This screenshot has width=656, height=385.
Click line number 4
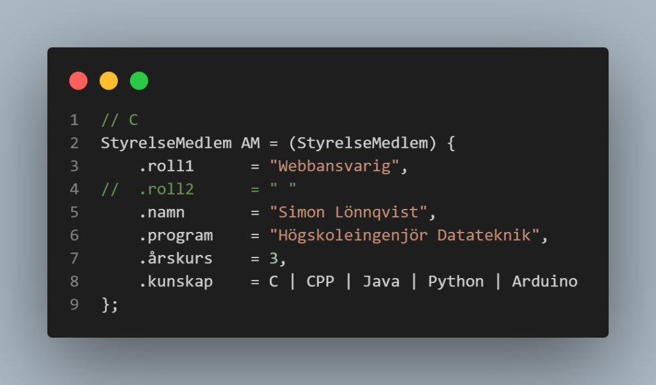(x=74, y=189)
